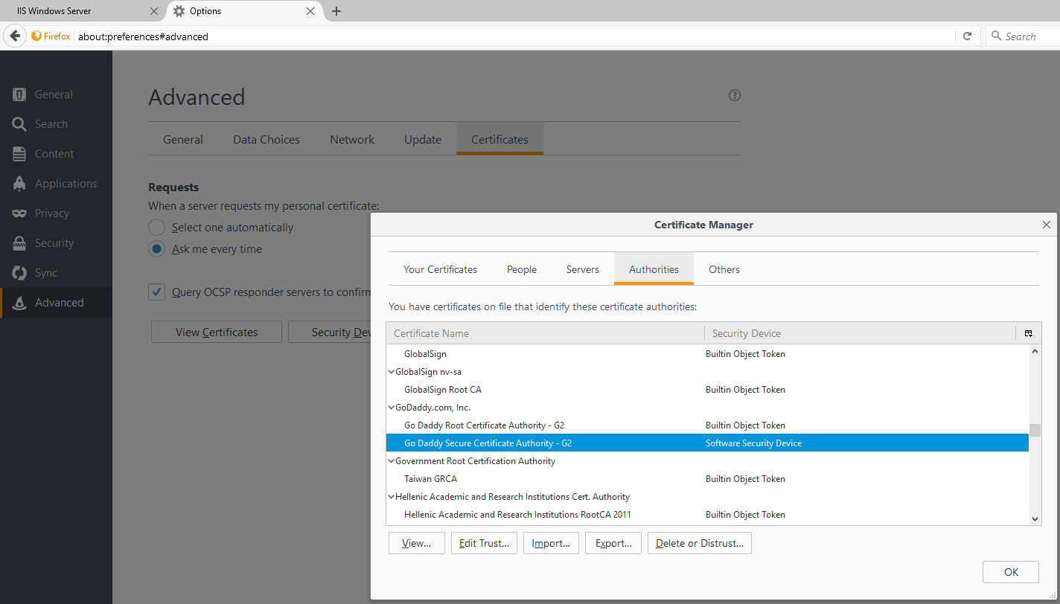The image size is (1060, 604).
Task: Open the Sync sidebar icon
Action: click(x=19, y=273)
